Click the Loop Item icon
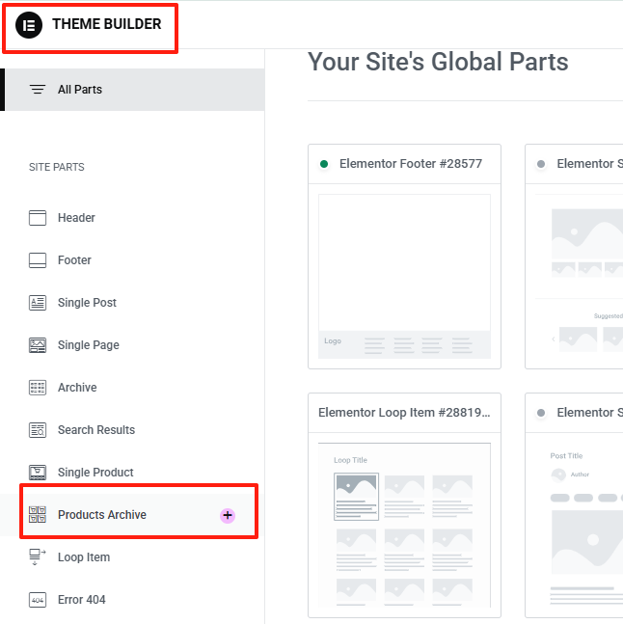This screenshot has width=623, height=624. (x=38, y=557)
